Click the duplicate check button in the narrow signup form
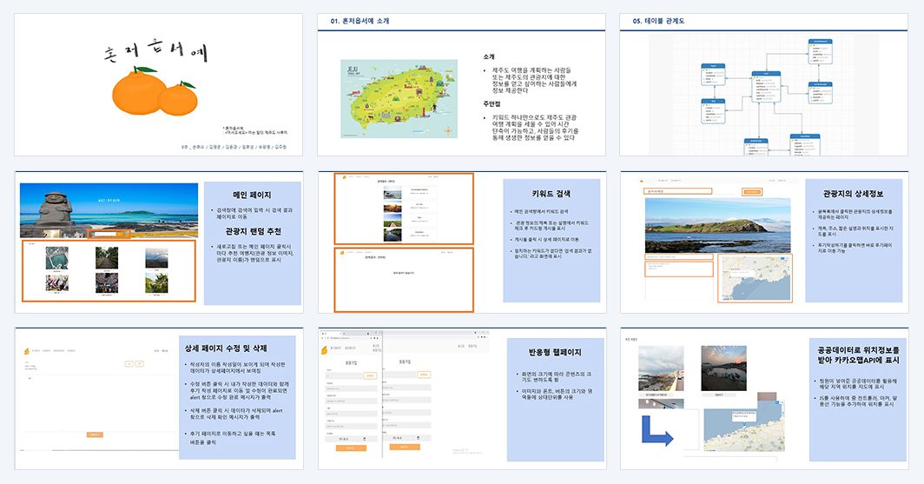Screen dimensions: 924x484 pyautogui.click(x=369, y=375)
